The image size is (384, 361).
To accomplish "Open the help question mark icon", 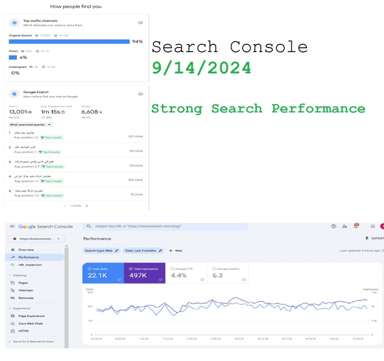I will tap(333, 226).
